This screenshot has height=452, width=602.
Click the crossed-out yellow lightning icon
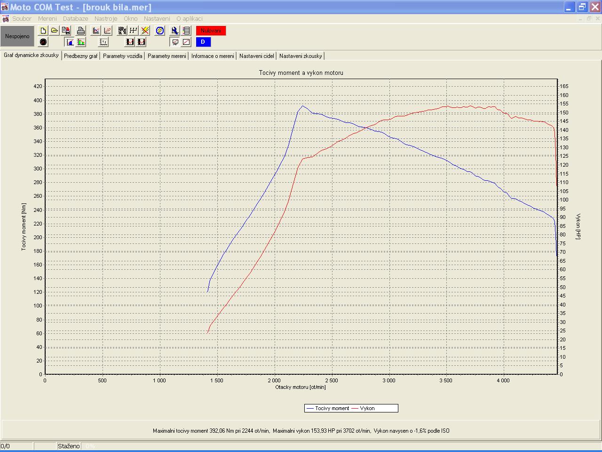pyautogui.click(x=145, y=31)
